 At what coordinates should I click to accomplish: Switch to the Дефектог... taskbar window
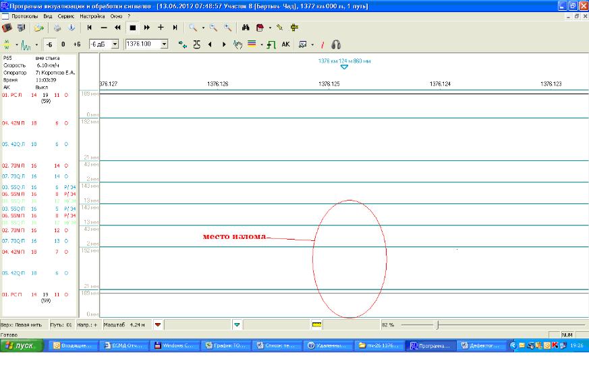click(482, 345)
